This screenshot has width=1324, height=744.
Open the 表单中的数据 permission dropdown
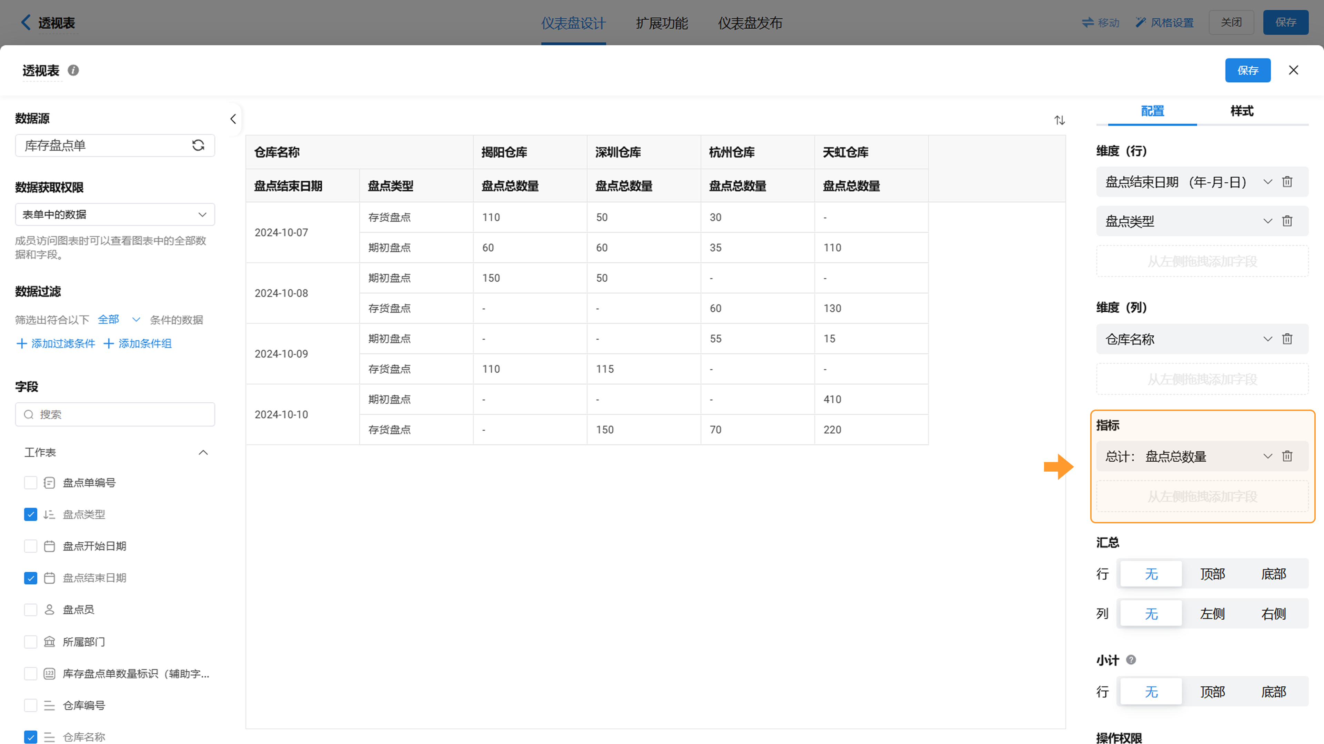pos(114,214)
